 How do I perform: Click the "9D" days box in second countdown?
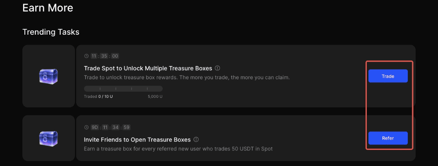coord(95,127)
